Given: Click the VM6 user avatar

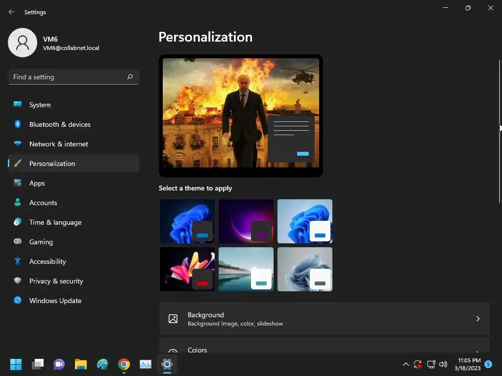Looking at the screenshot, I should pos(23,43).
